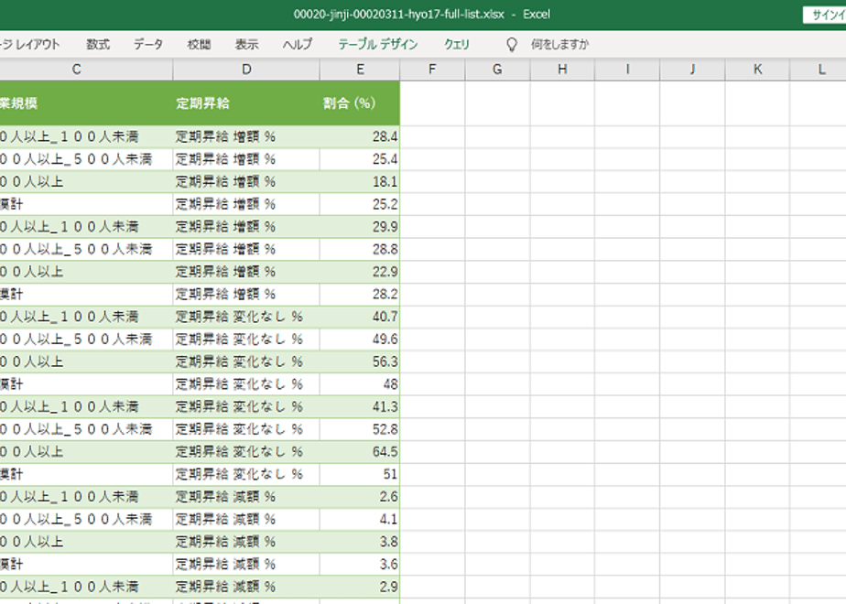
Task: Select the cell with value 3.8
Action: coord(360,542)
